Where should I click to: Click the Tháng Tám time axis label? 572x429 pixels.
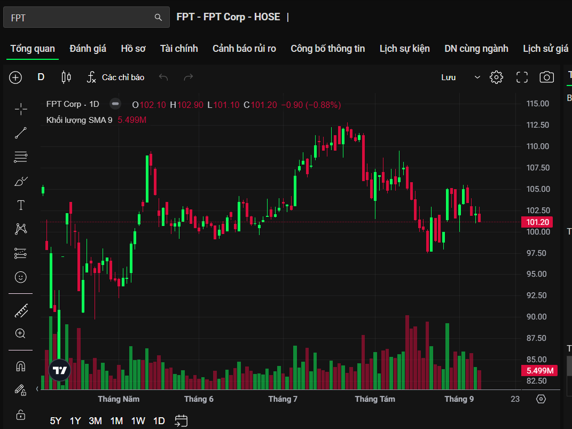point(375,399)
